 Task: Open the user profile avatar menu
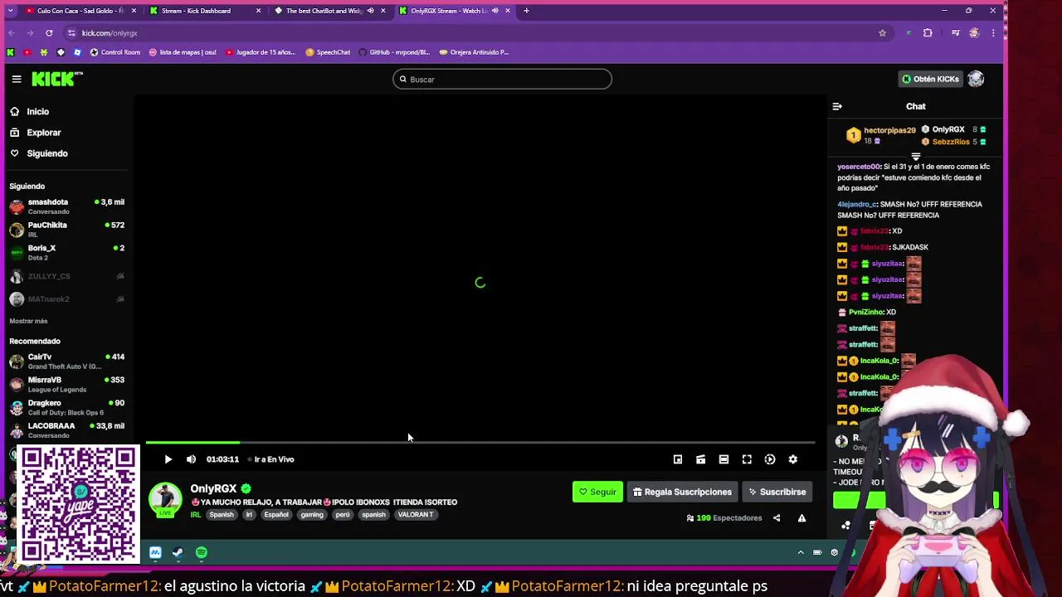coord(976,79)
